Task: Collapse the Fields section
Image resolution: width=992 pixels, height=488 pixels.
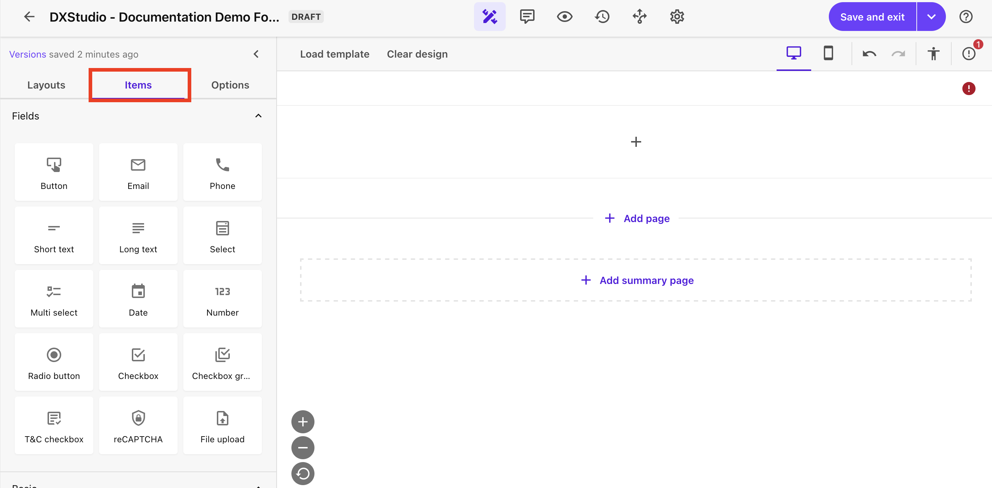Action: click(x=258, y=116)
